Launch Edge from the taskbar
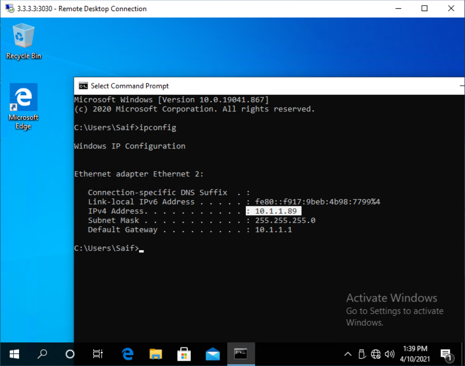Screen dimensions: 465x366 (x=128, y=354)
